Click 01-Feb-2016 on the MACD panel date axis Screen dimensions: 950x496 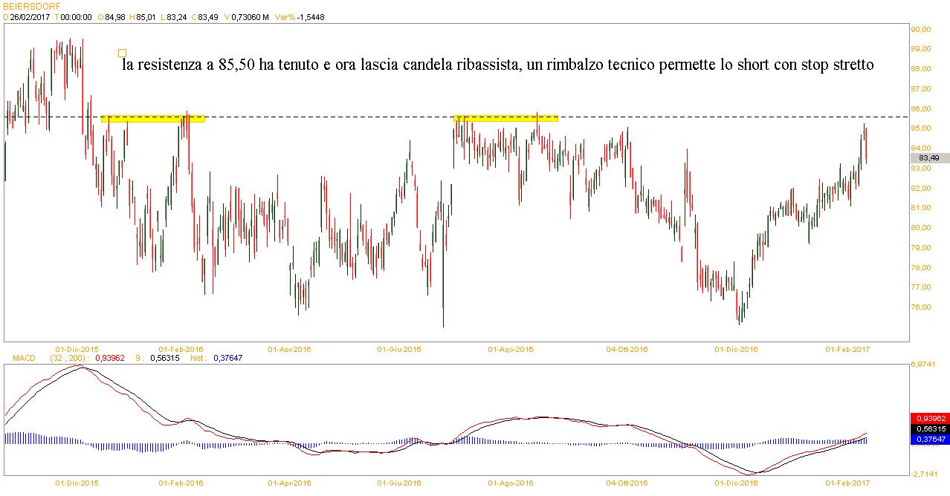181,483
